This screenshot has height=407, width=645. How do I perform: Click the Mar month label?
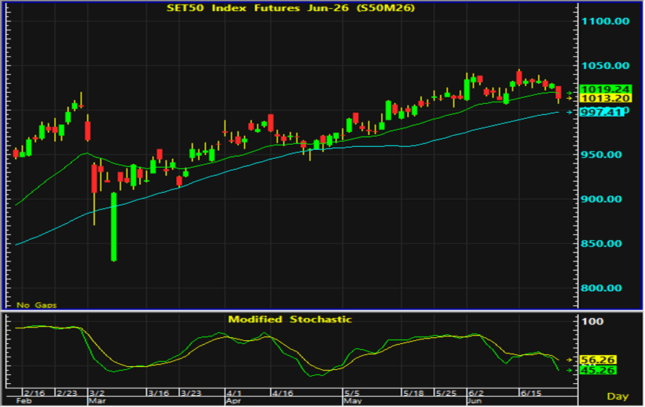tap(97, 401)
